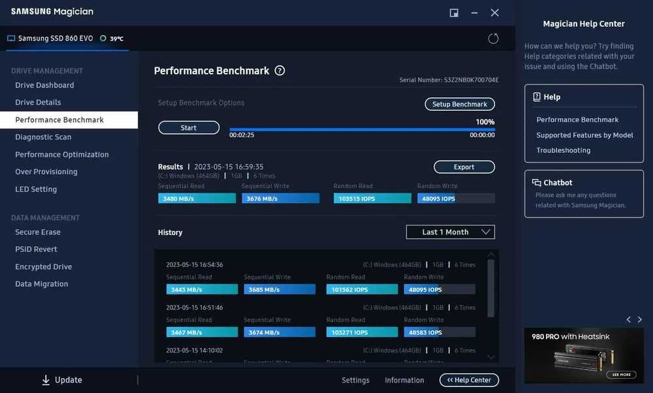The height and width of the screenshot is (393, 653).
Task: Open Over Provisioning
Action: tap(46, 172)
